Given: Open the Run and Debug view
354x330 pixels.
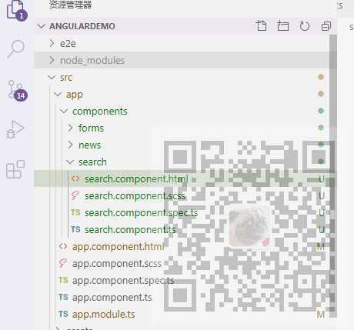Looking at the screenshot, I should [x=15, y=129].
